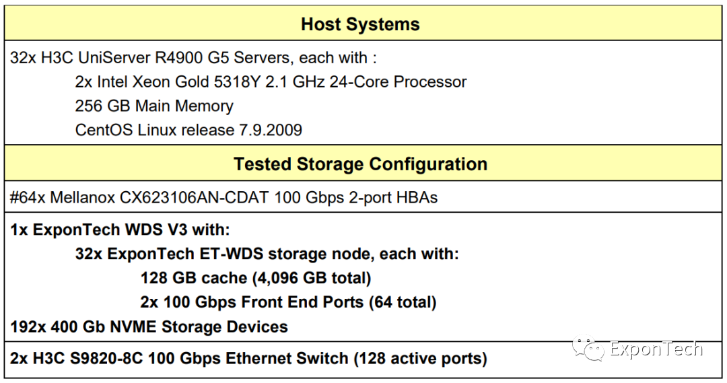Screen dimensions: 727x383
Task: Select the Intel Xeon Gold 5318Y processor line
Action: (x=271, y=82)
